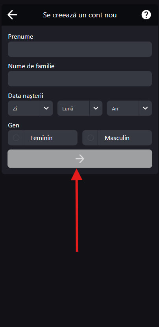Focus the Nume de familie field
This screenshot has width=159, height=327.
click(80, 78)
